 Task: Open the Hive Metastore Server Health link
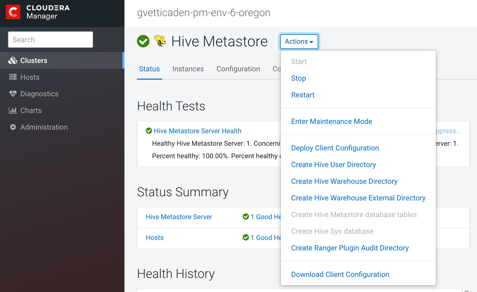[x=197, y=131]
